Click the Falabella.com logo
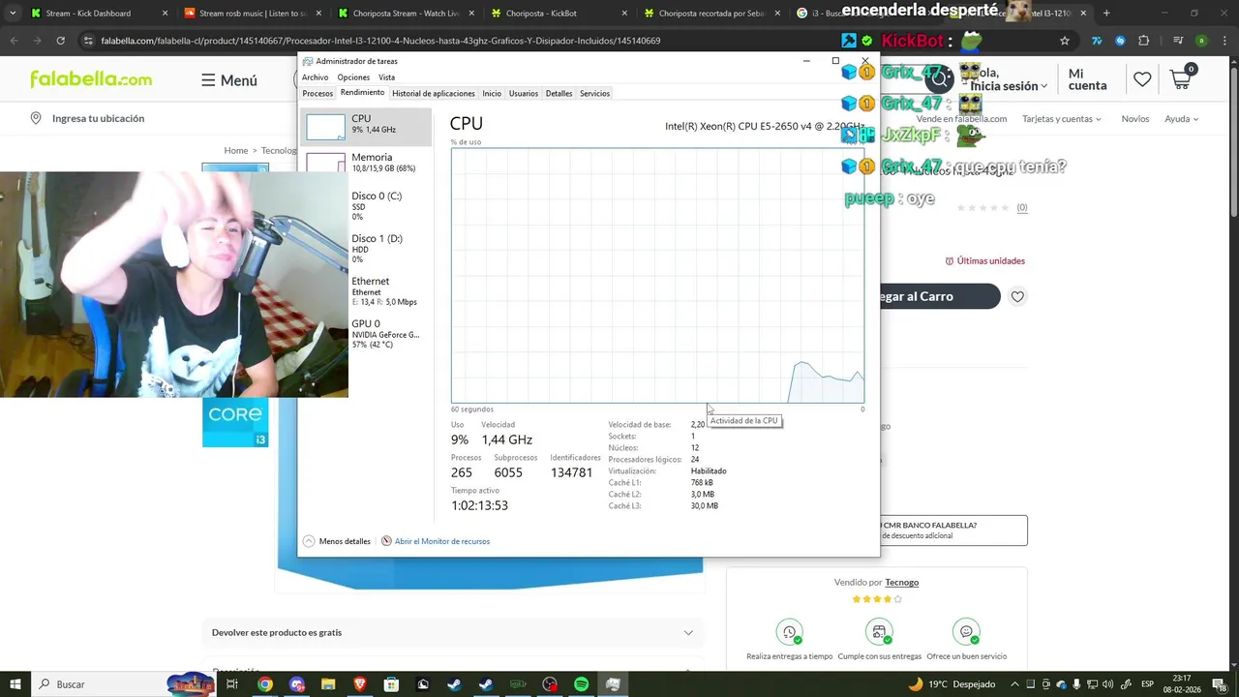1239x697 pixels. click(91, 79)
